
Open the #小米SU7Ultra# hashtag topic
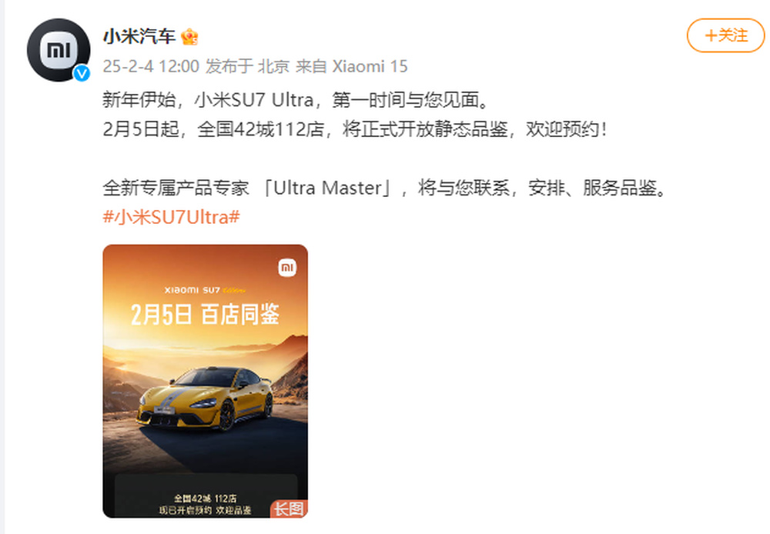pos(172,217)
